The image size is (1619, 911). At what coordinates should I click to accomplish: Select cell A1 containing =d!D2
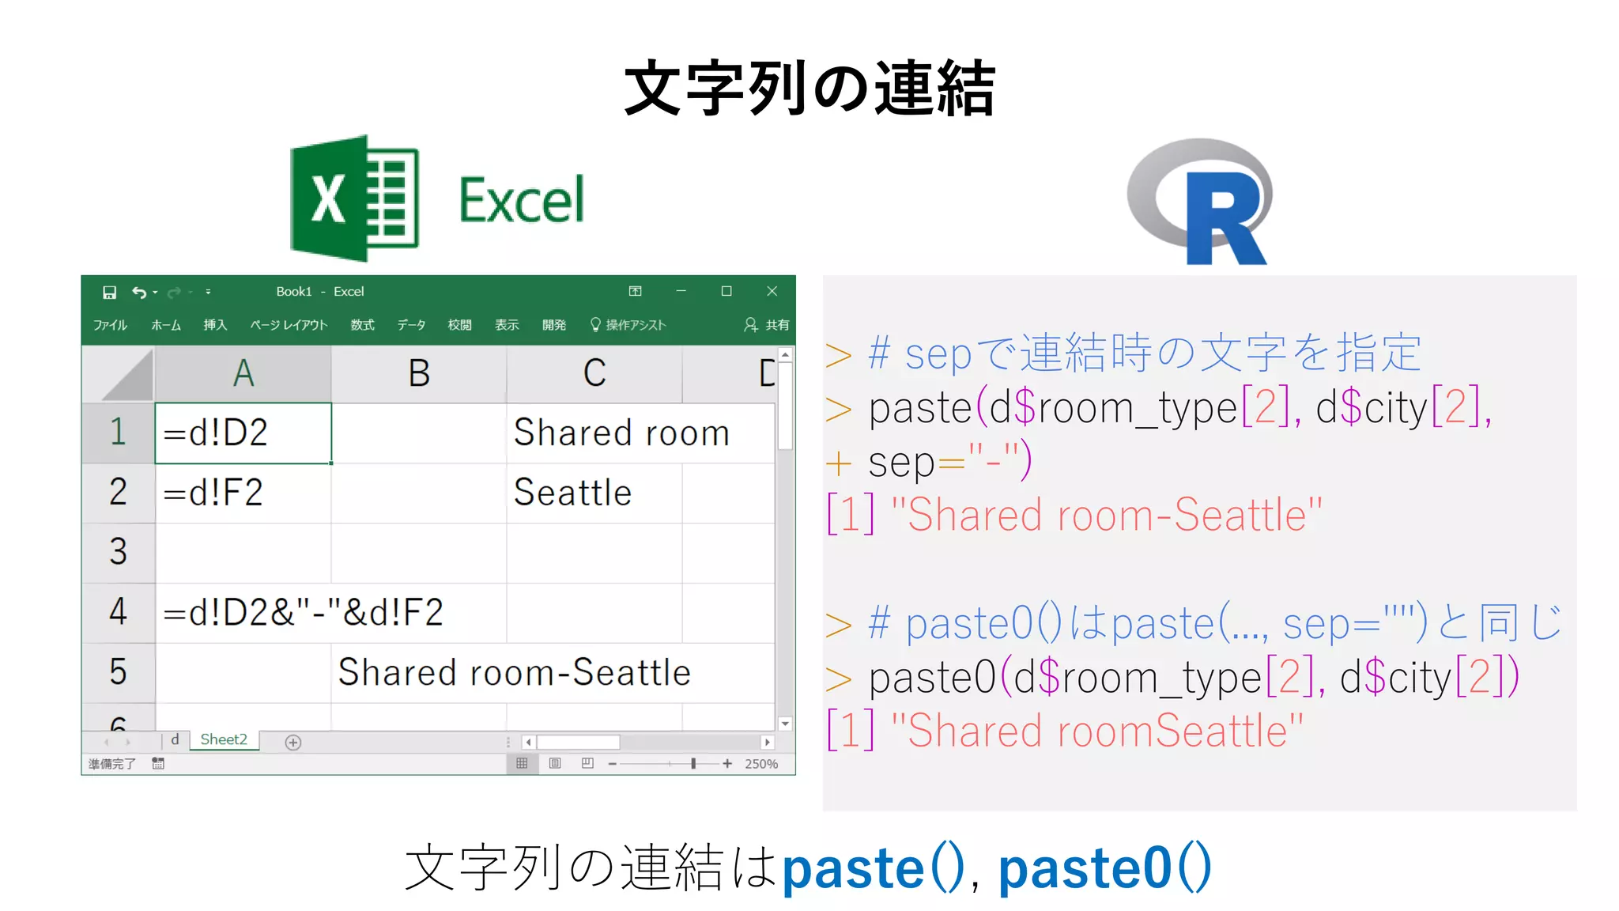coord(243,433)
